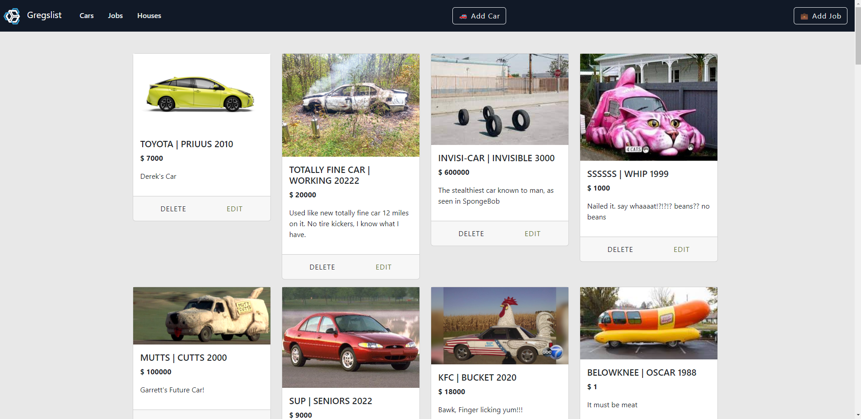Click the car icon in Add Car
Image resolution: width=861 pixels, height=419 pixels.
click(x=463, y=16)
